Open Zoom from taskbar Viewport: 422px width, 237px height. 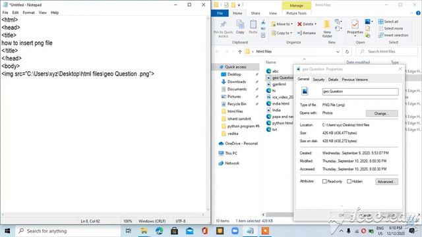tap(235, 231)
